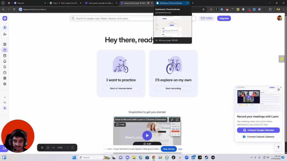Click Connect Google Calendar button
The height and width of the screenshot is (161, 287).
(258, 130)
